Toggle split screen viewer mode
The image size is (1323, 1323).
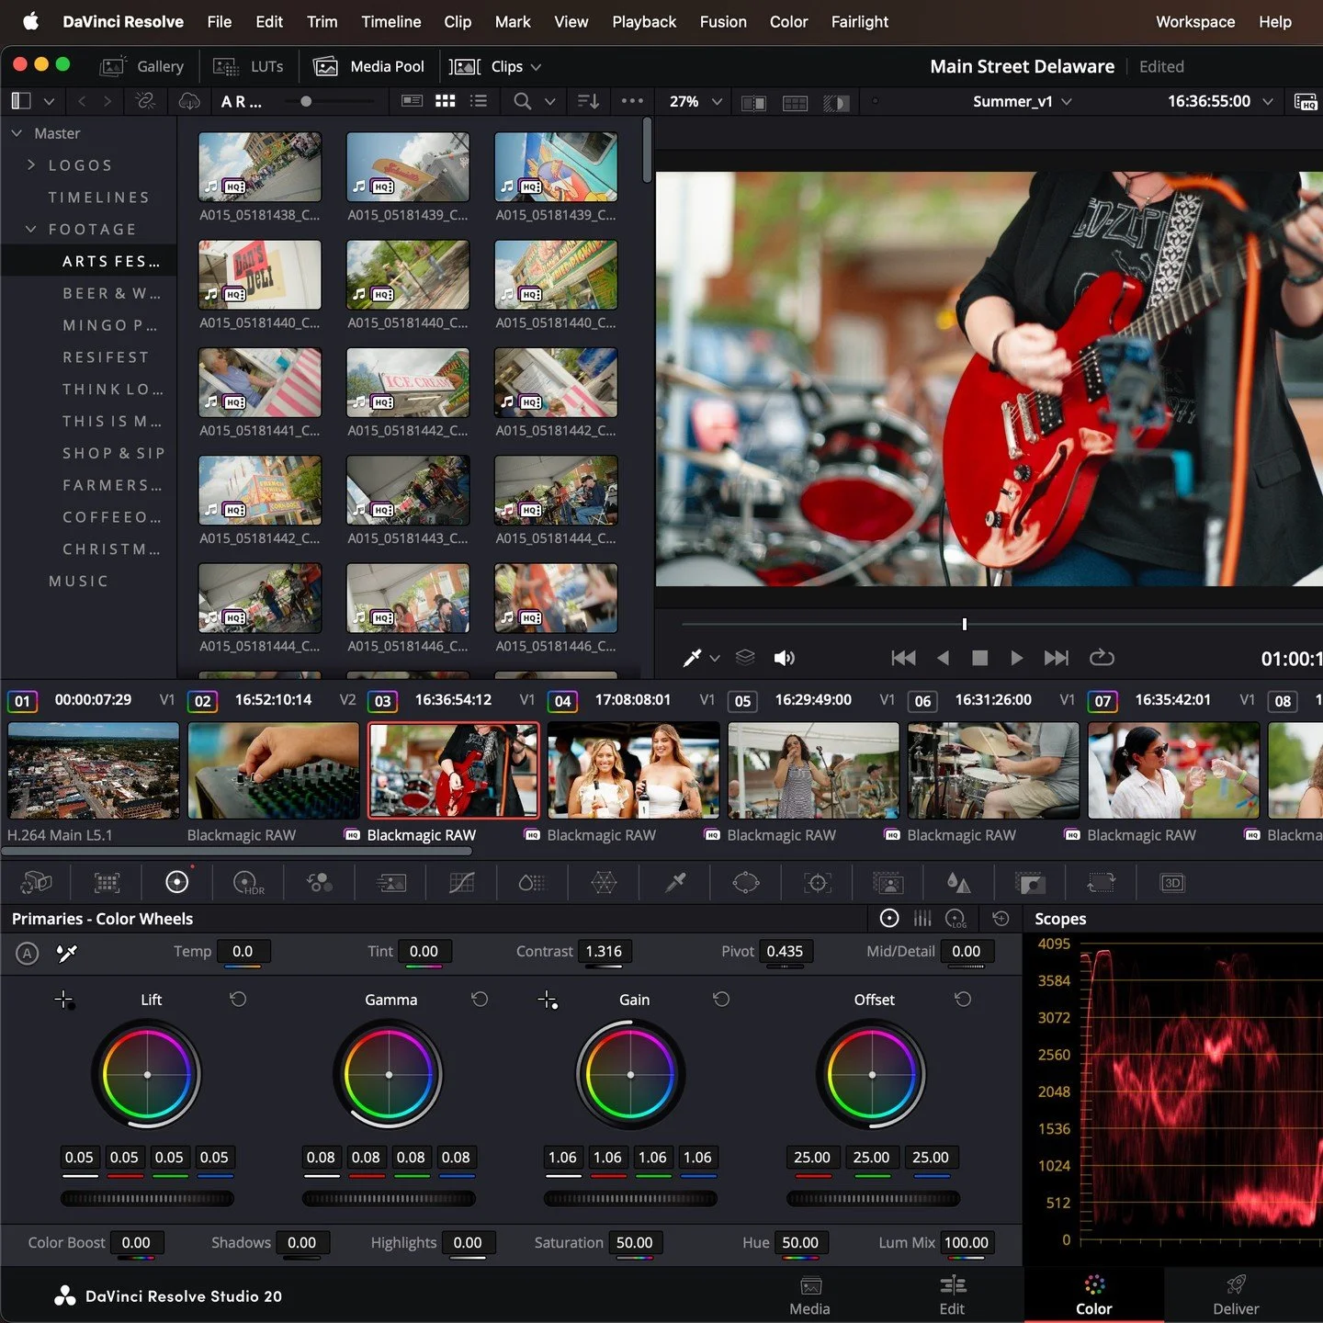795,102
